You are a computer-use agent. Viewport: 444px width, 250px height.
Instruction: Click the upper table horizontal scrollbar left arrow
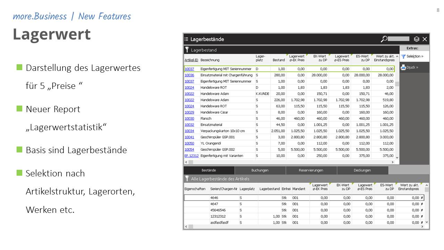(x=186, y=162)
